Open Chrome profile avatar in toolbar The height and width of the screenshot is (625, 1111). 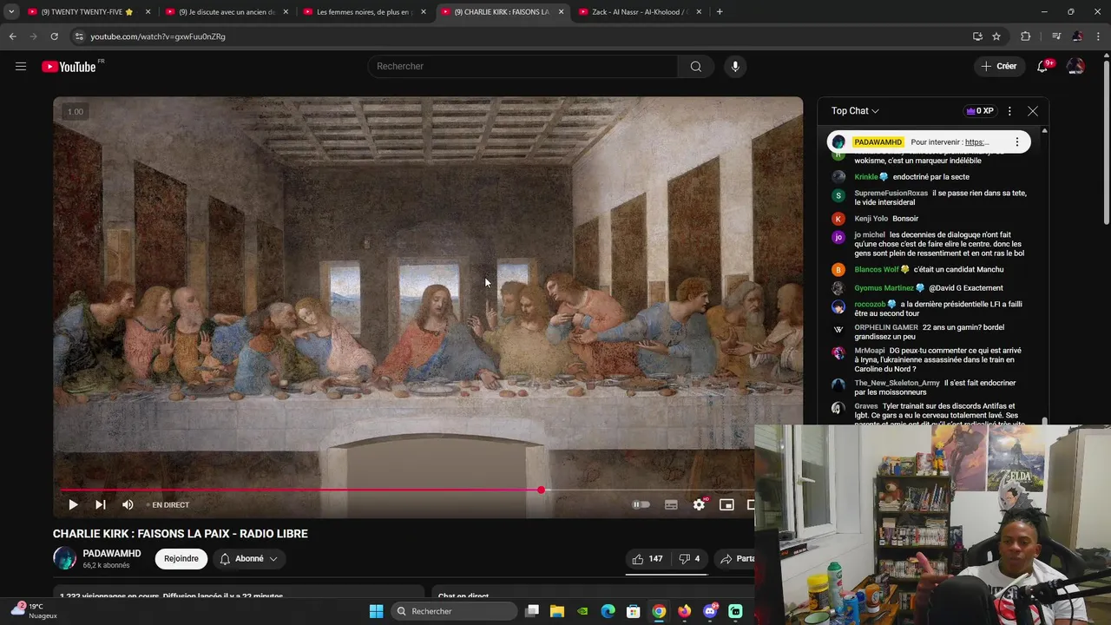coord(1077,36)
